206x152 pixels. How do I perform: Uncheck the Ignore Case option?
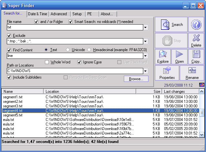[79, 62]
